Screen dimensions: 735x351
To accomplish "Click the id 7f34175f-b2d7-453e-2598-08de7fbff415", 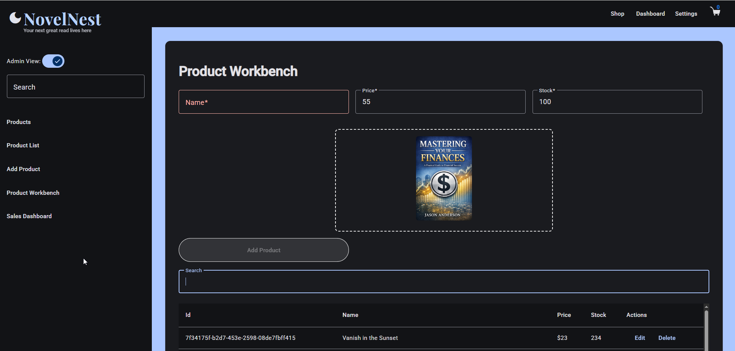I will point(240,338).
